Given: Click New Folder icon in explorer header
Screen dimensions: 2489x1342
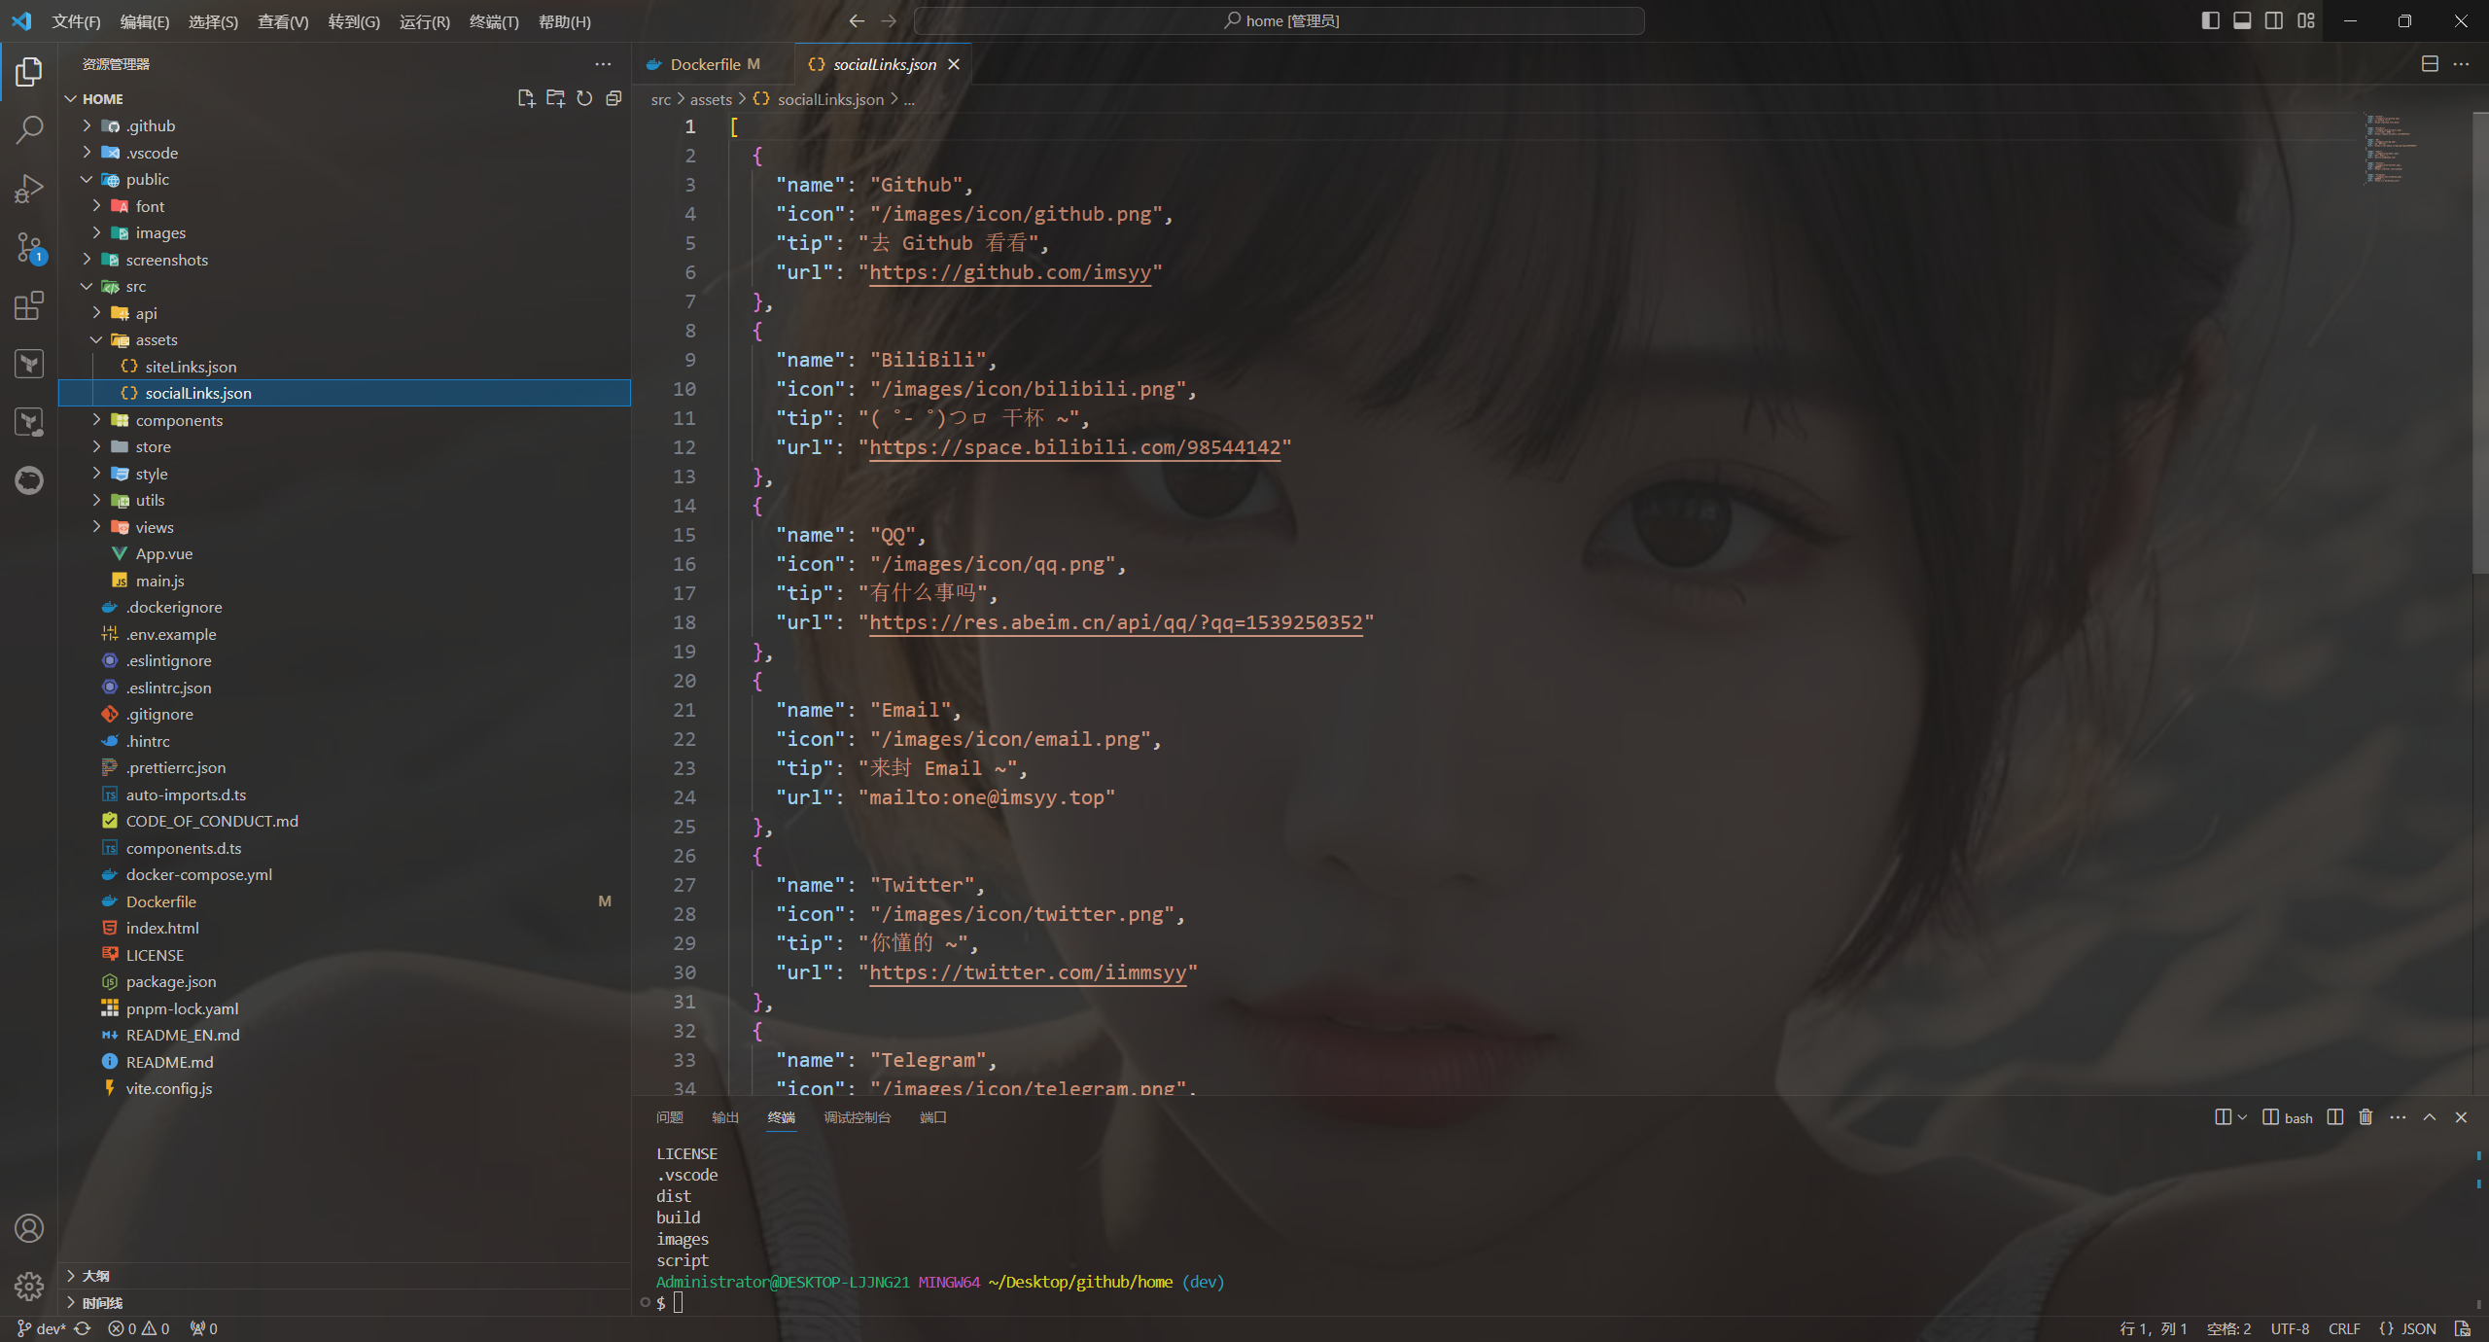Looking at the screenshot, I should [555, 98].
